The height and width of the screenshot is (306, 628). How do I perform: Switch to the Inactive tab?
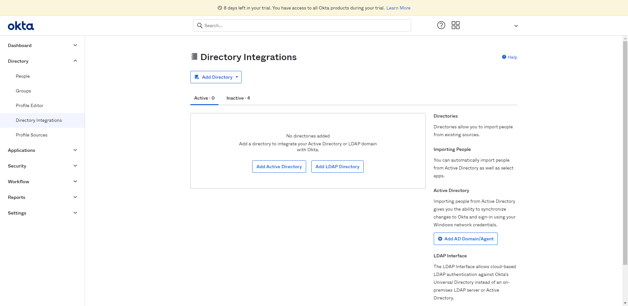pyautogui.click(x=238, y=98)
